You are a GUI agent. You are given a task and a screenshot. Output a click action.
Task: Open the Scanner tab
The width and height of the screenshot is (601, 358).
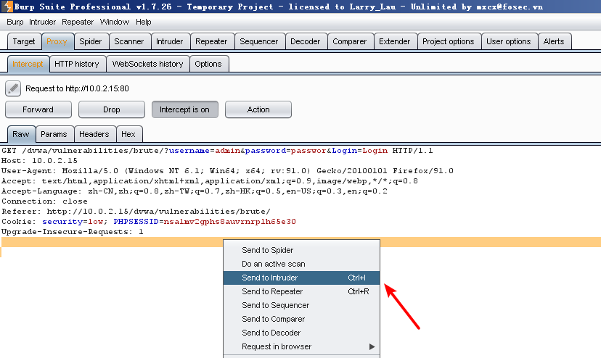pos(128,41)
